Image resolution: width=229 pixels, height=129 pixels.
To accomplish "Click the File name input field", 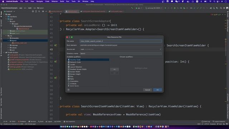I will point(121,41).
